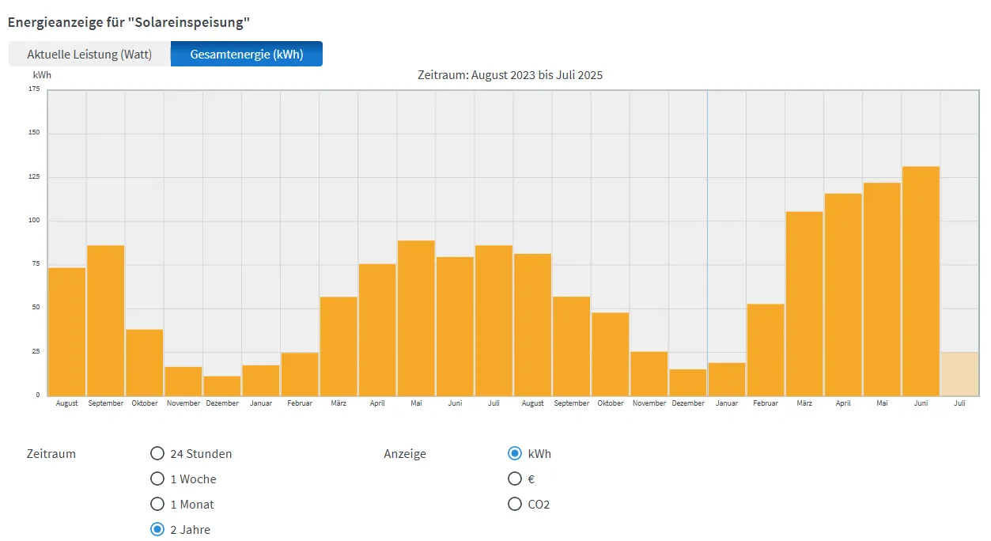Click the Februar 2025 bar

coord(766,350)
